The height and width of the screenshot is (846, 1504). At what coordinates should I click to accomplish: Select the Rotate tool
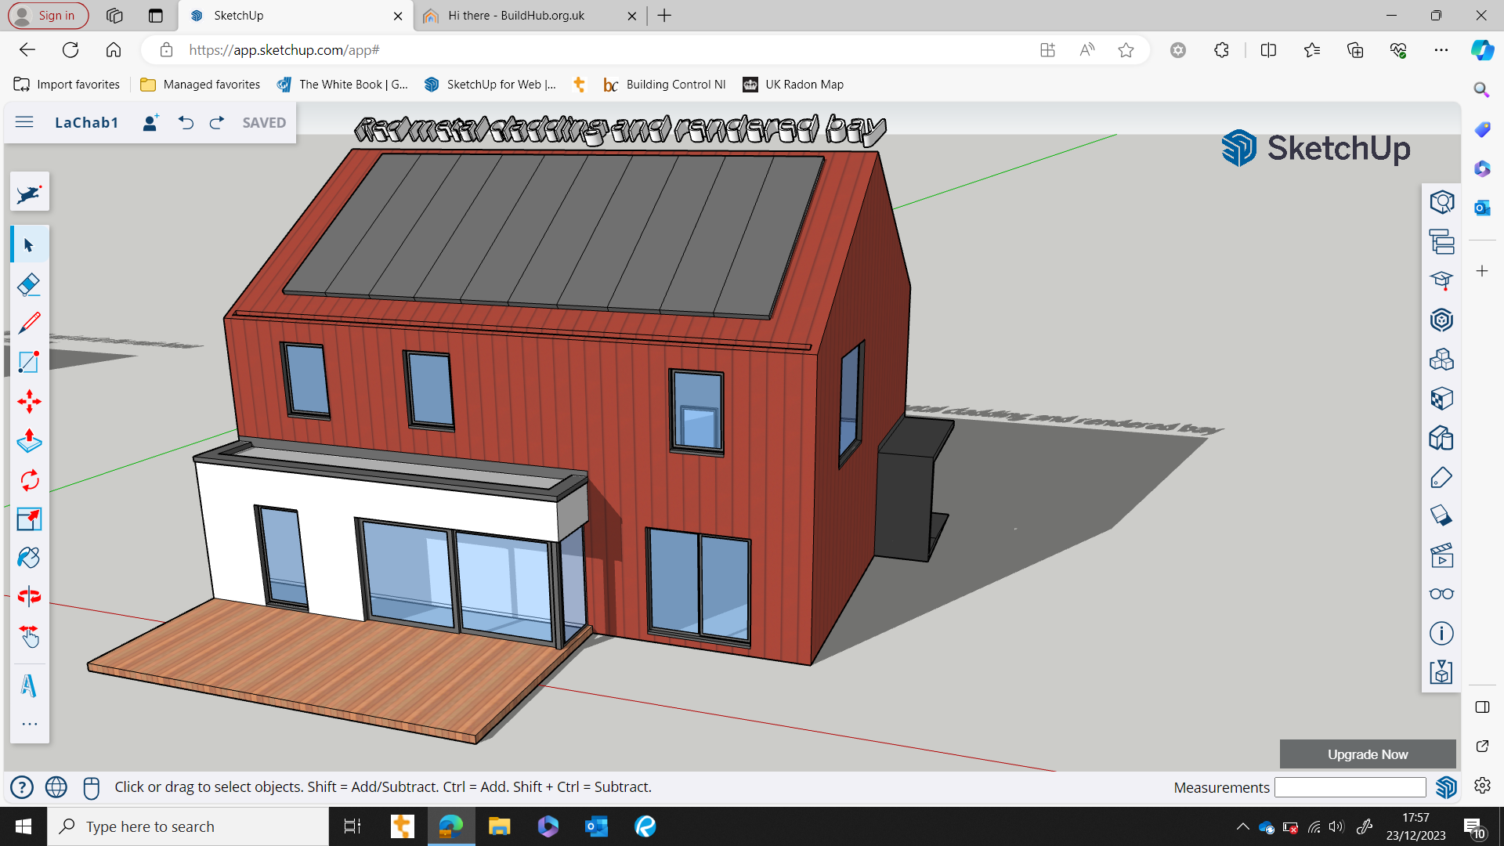click(x=29, y=480)
